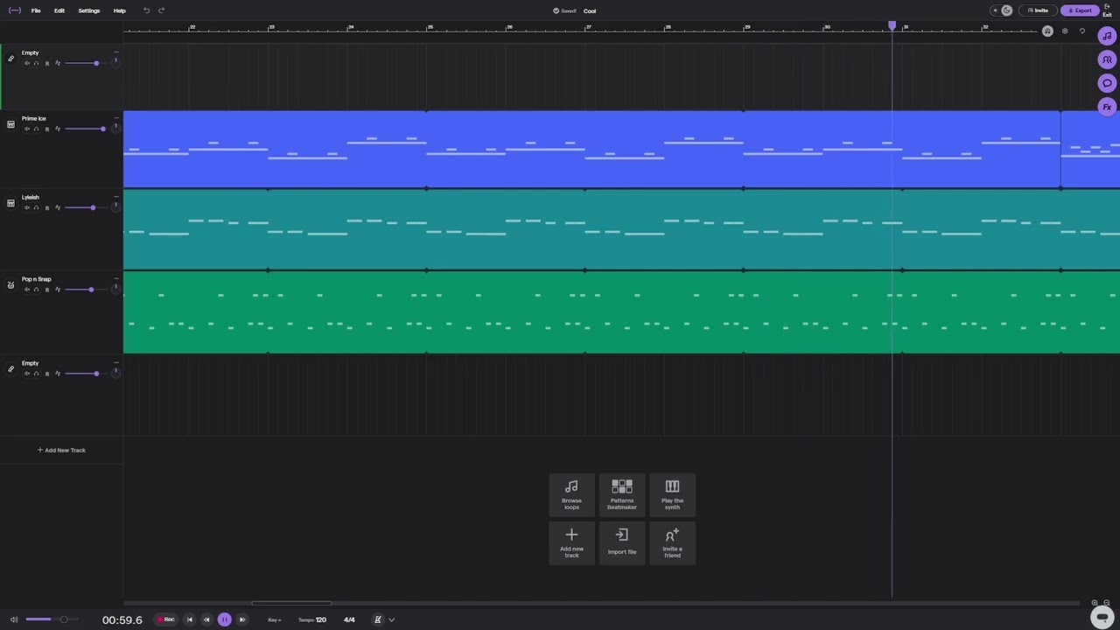Show automation for Pop n Snap track

58,290
